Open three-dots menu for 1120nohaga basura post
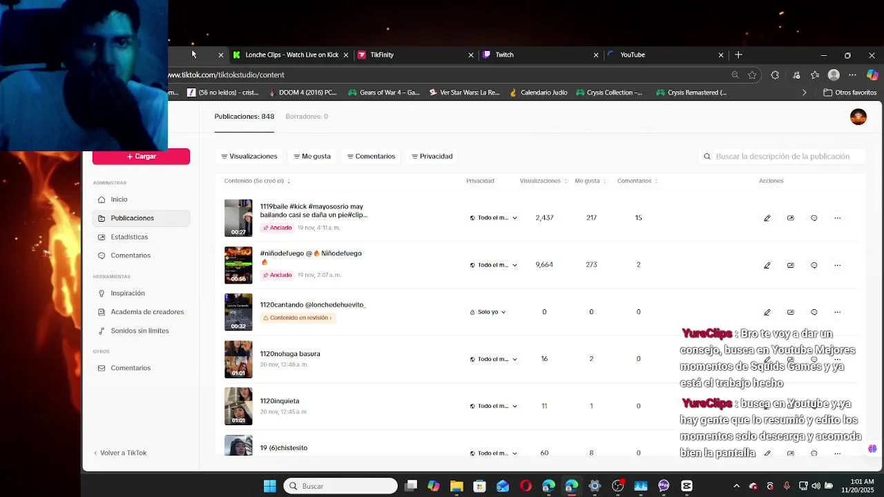This screenshot has height=497, width=884. 837,359
